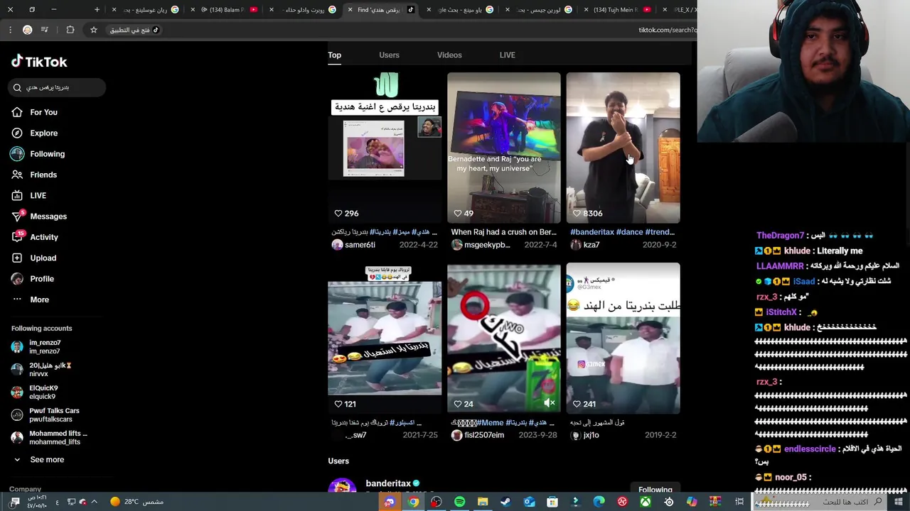Open Outlook from the taskbar
Viewport: 910px width, 511px height.
pos(529,502)
